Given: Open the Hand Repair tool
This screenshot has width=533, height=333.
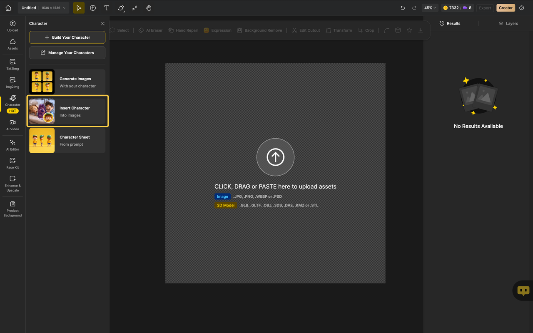Looking at the screenshot, I should tap(183, 30).
